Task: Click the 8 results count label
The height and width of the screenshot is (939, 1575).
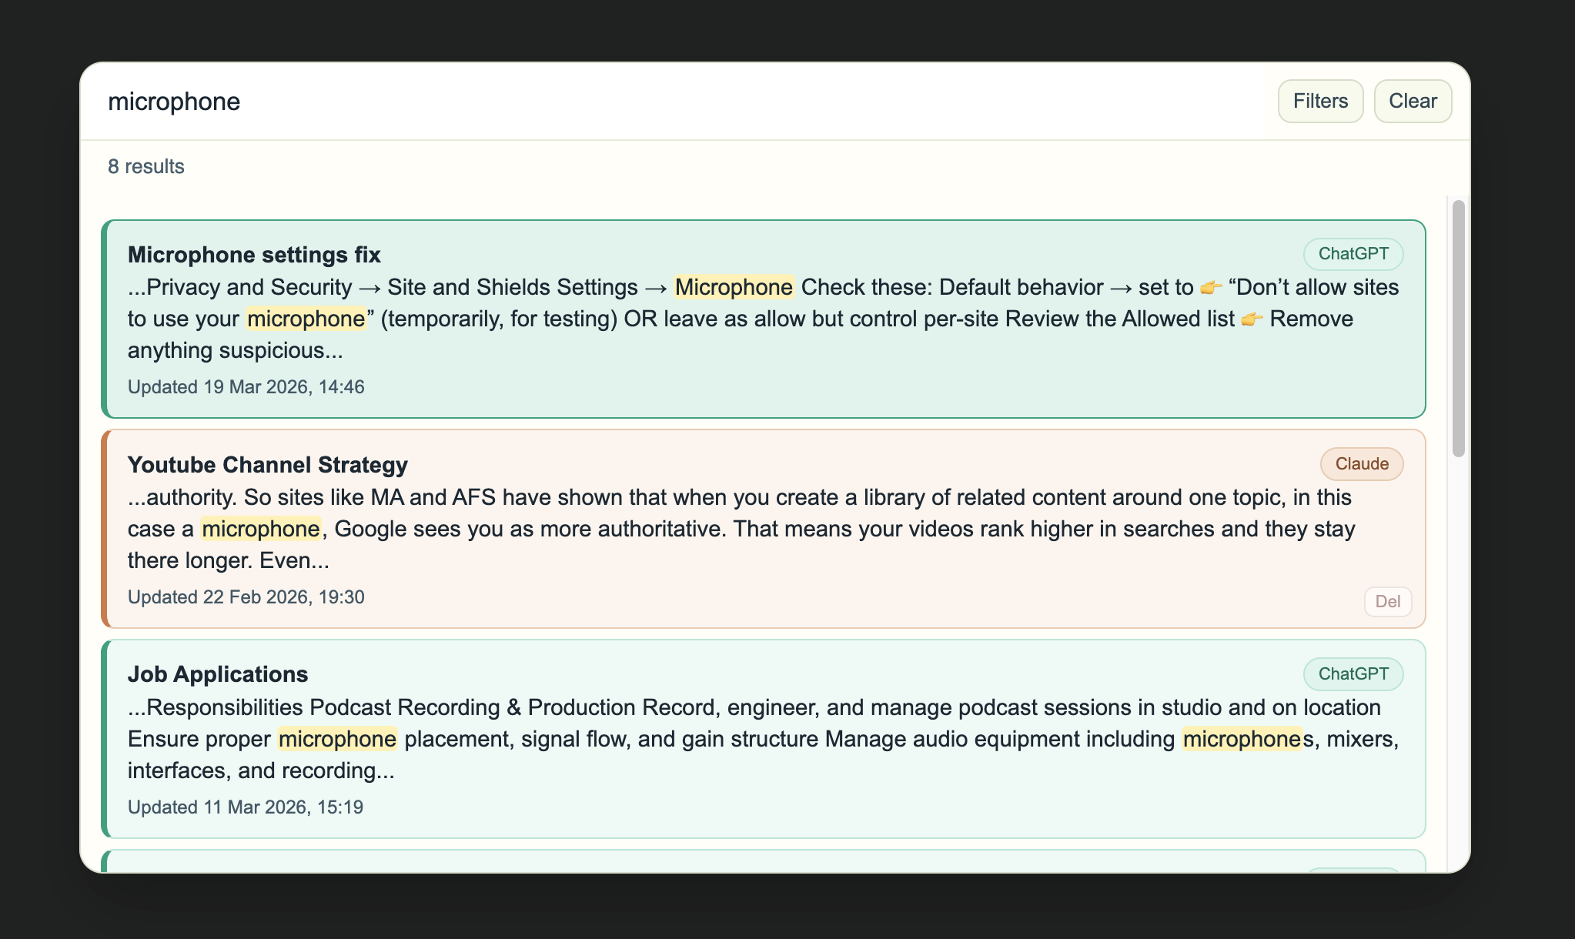Action: (146, 166)
